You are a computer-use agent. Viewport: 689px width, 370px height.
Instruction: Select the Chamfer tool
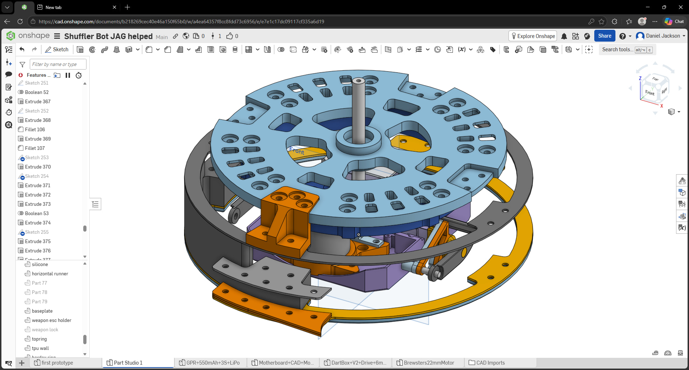pos(168,49)
